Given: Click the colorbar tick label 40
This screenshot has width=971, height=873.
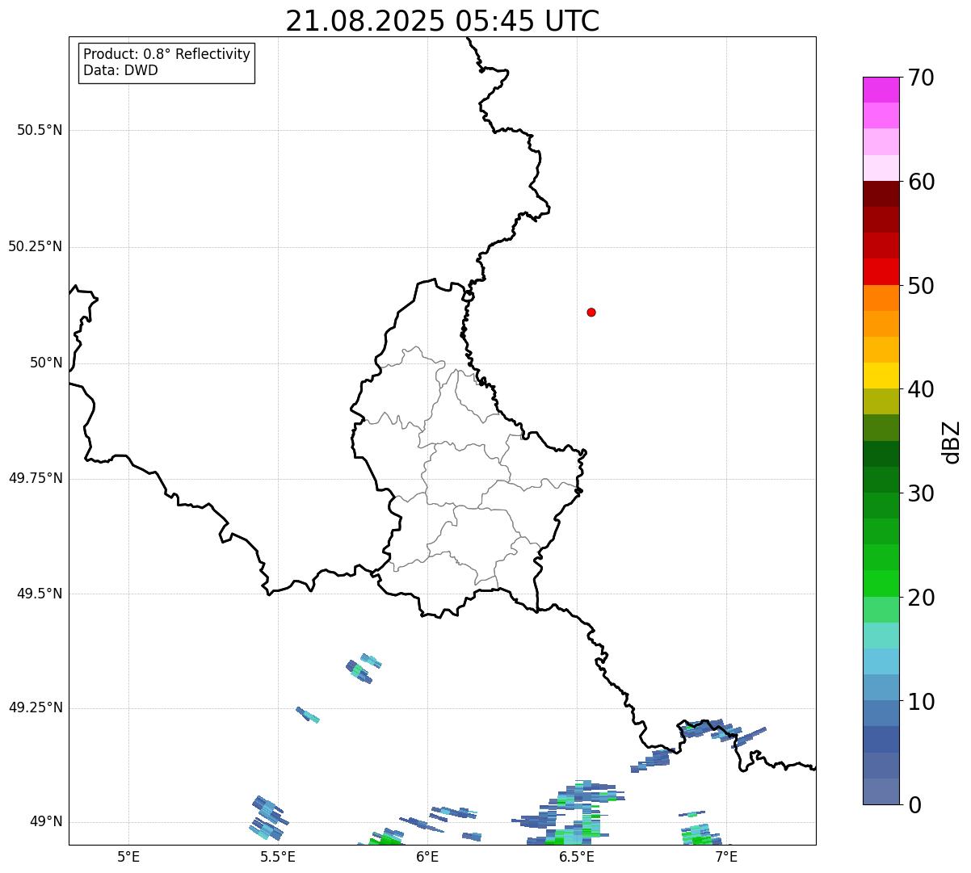Looking at the screenshot, I should click(921, 389).
